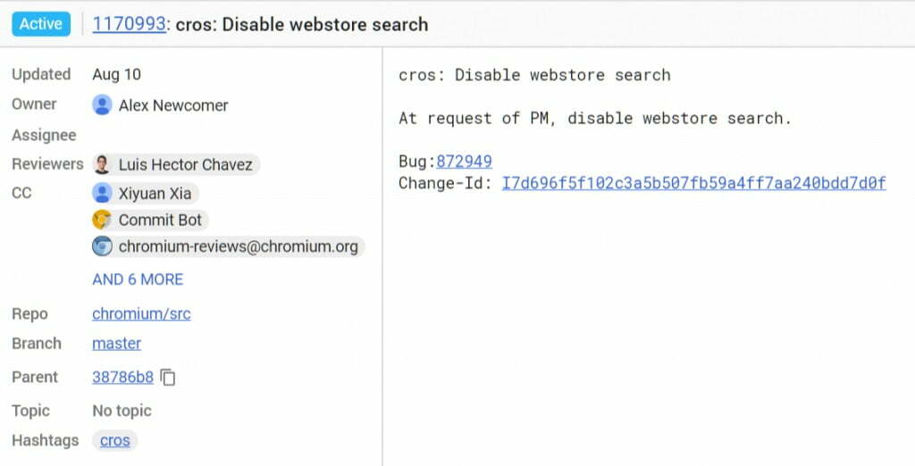Image resolution: width=915 pixels, height=466 pixels.
Task: Copy the parent commit hash icon
Action: point(168,378)
